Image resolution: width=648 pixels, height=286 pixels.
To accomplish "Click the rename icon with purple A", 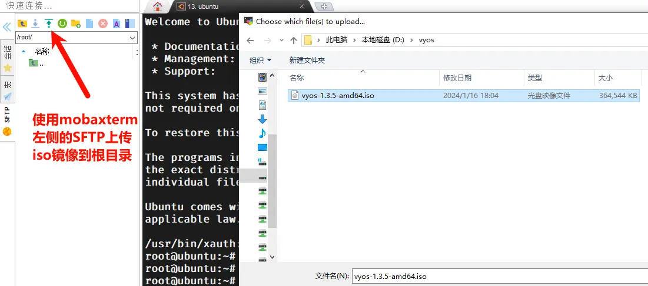I will (117, 23).
